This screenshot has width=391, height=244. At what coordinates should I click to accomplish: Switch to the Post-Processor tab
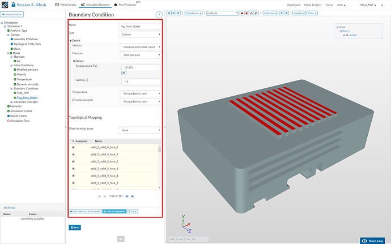point(127,5)
